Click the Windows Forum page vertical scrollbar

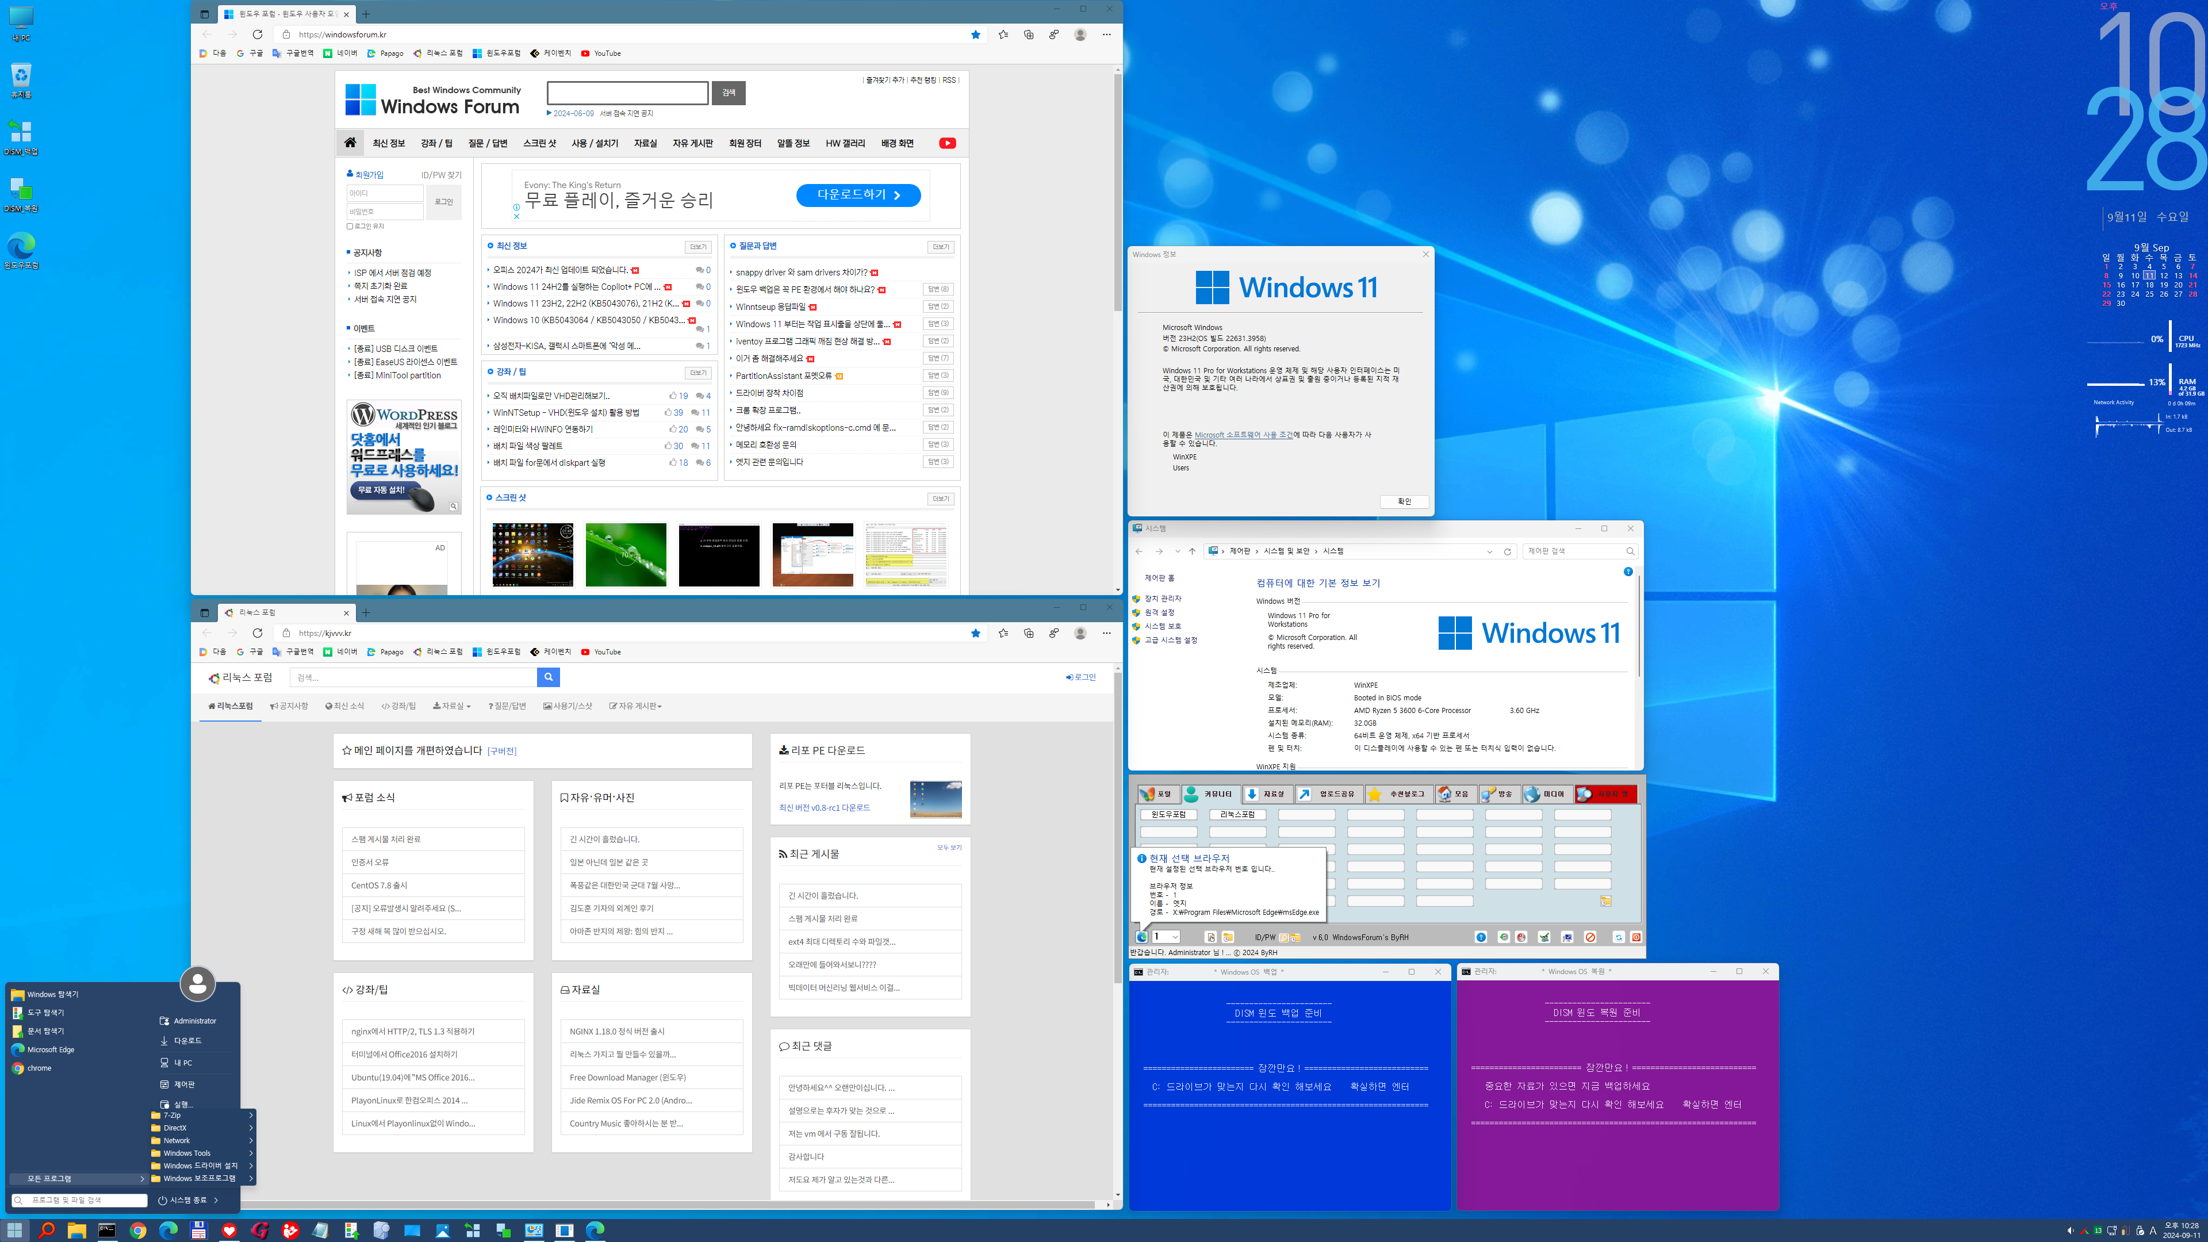[1118, 193]
